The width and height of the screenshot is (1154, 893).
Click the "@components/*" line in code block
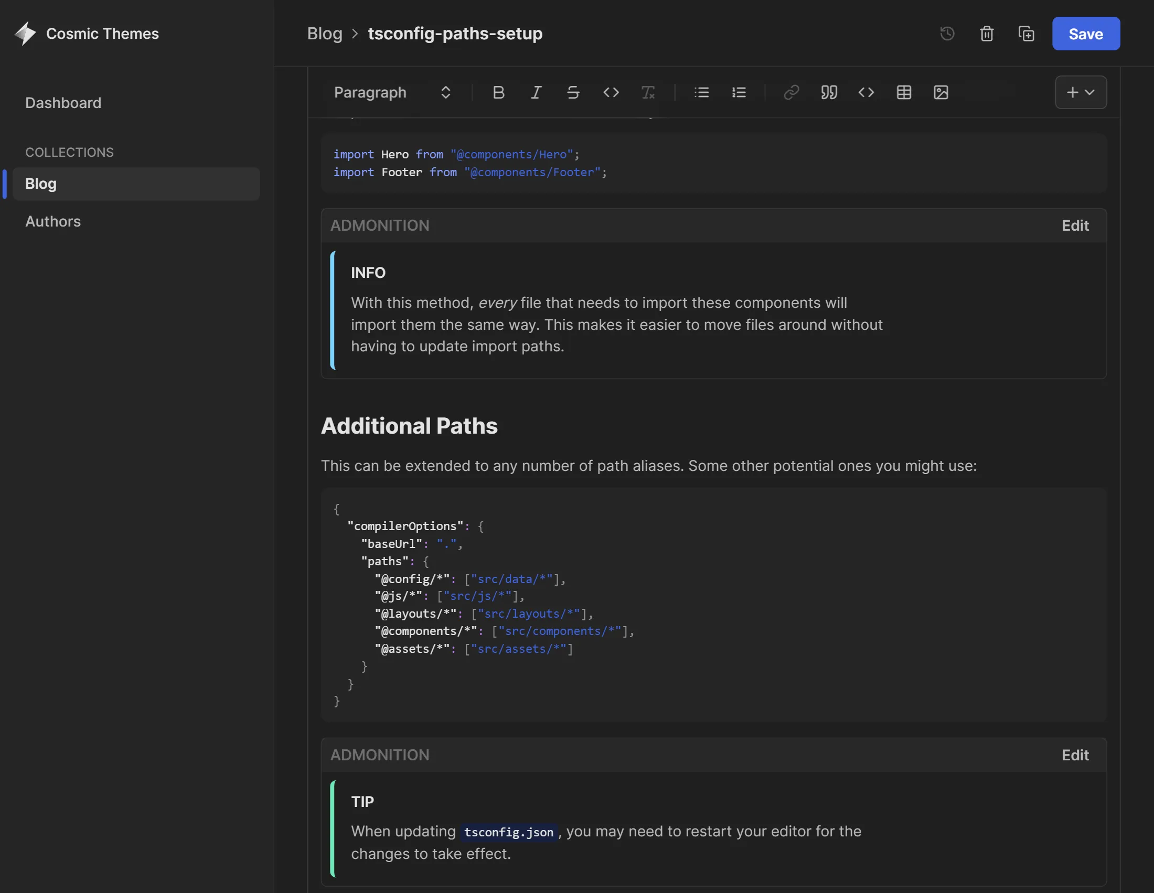click(x=505, y=631)
